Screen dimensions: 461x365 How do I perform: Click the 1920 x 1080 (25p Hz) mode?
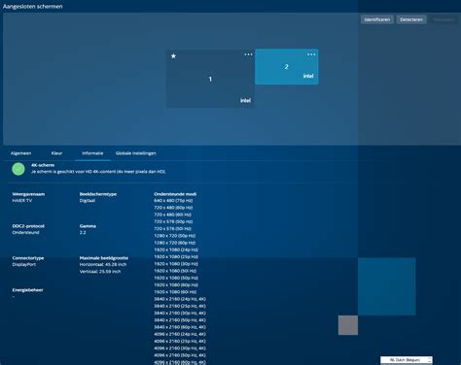(x=176, y=256)
